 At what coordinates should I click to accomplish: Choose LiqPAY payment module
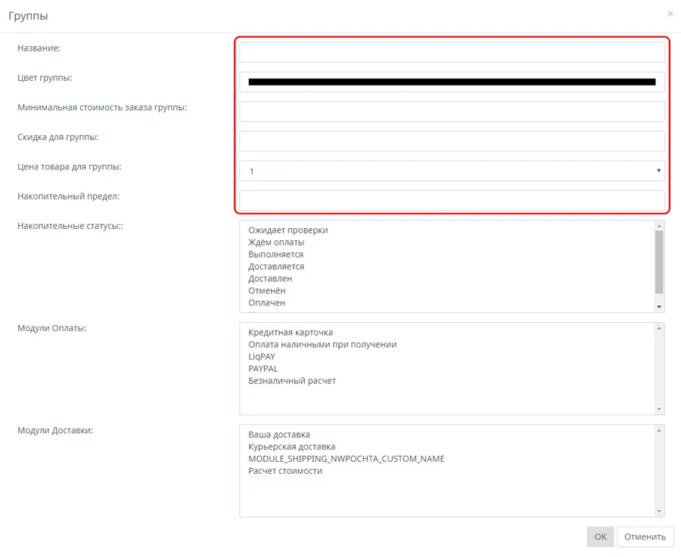(263, 357)
